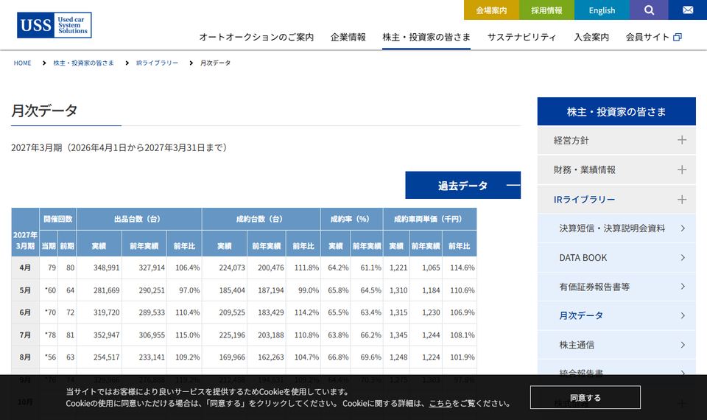
Task: Click the 6月 row label
Action: pyautogui.click(x=25, y=312)
